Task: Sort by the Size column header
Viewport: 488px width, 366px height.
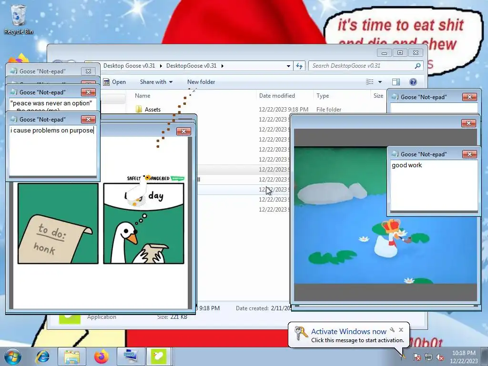Action: [x=378, y=95]
